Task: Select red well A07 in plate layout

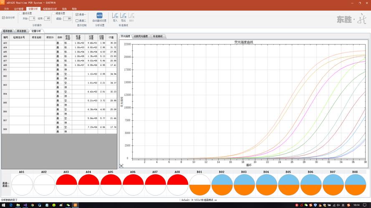Action: click(x=155, y=185)
